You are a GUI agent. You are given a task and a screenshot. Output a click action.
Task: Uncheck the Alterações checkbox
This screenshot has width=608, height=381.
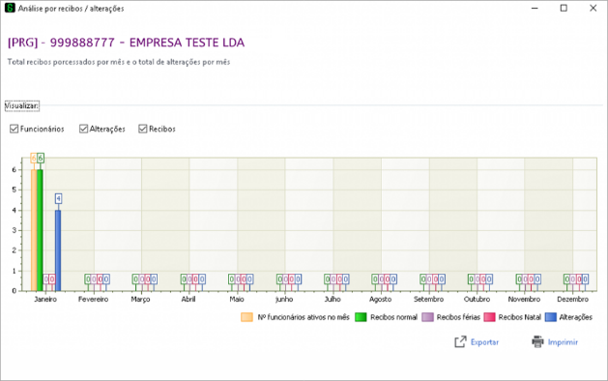pos(83,129)
